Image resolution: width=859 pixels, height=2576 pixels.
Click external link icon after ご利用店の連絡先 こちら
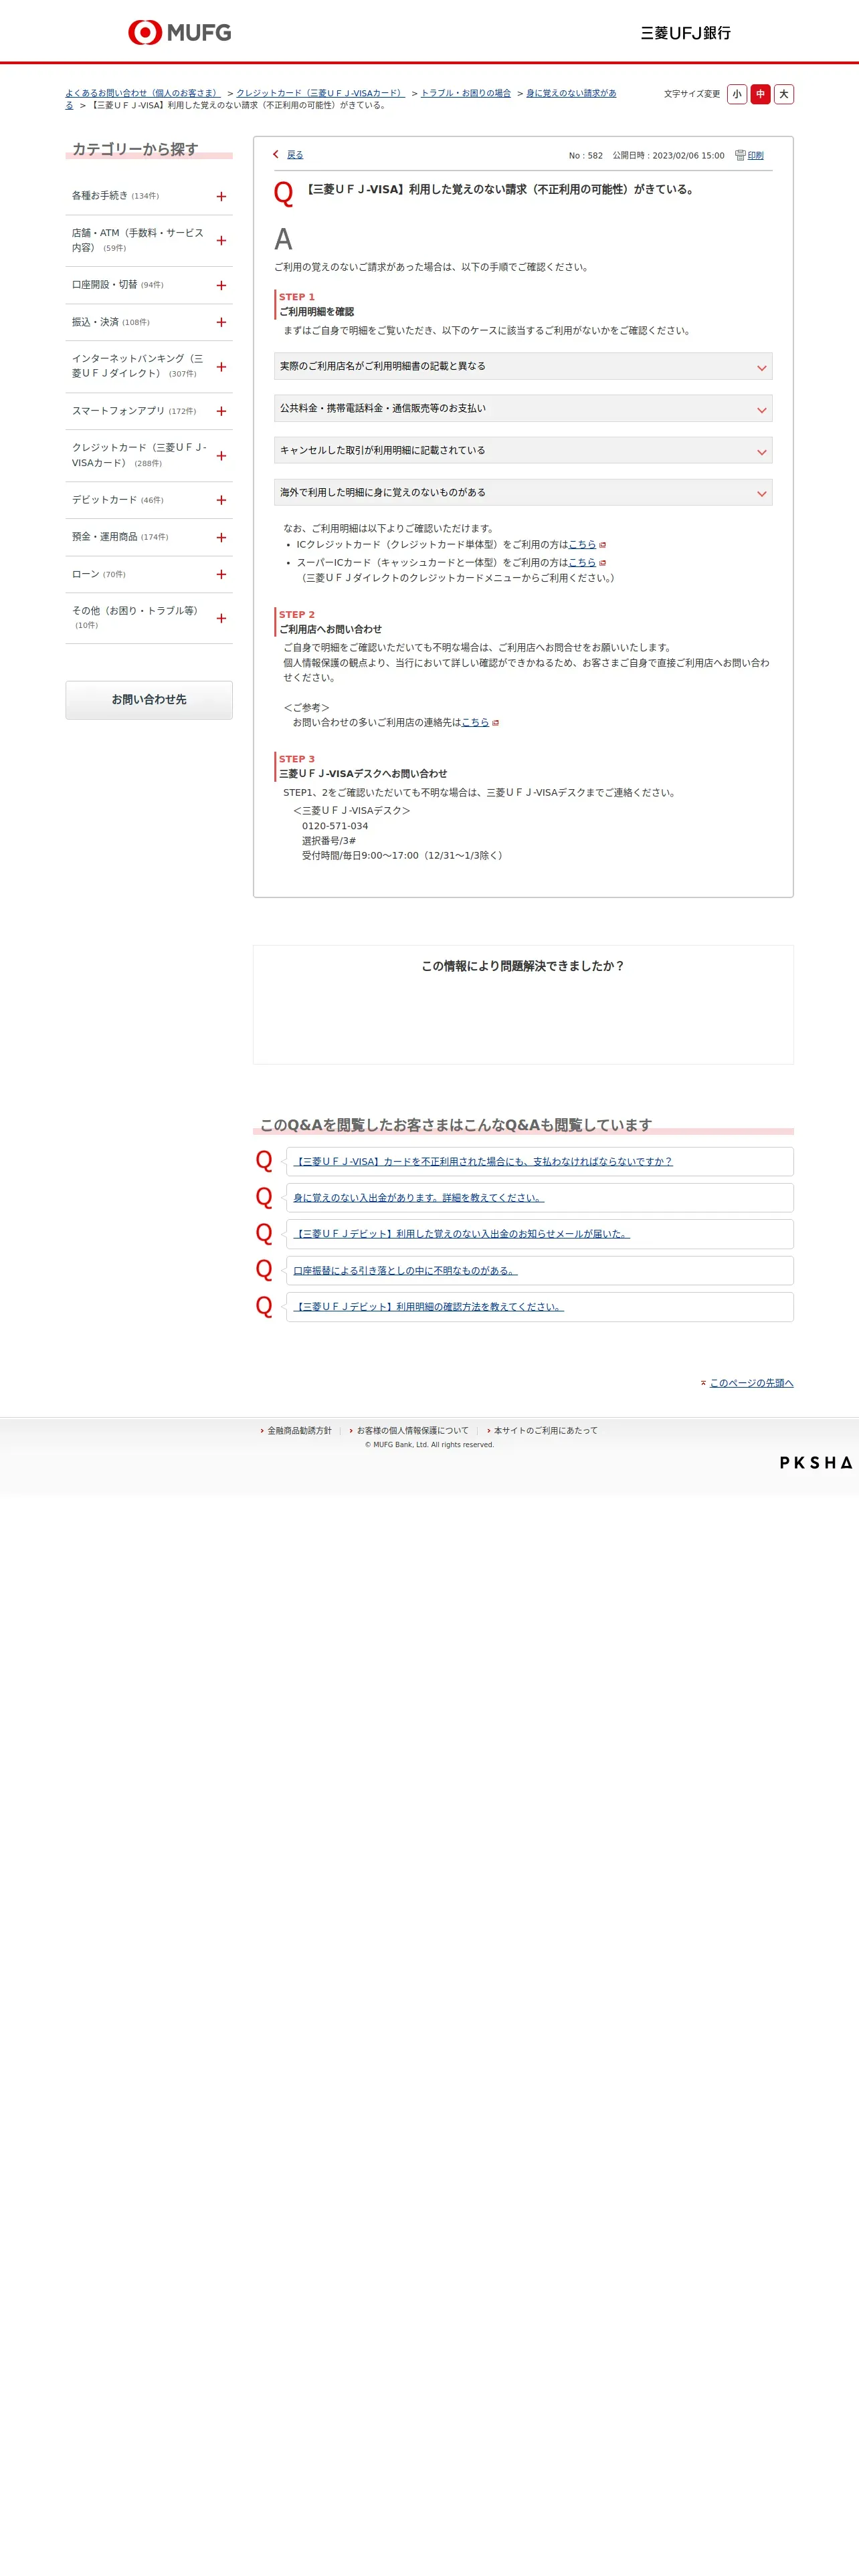click(495, 723)
